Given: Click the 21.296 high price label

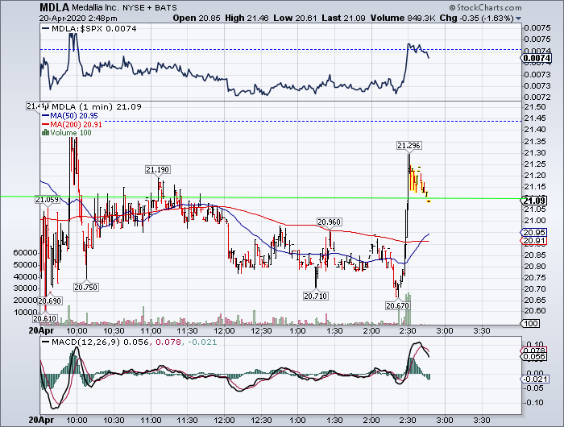Looking at the screenshot, I should 409,145.
